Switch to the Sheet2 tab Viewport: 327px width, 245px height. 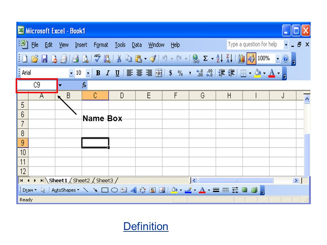pos(81,180)
